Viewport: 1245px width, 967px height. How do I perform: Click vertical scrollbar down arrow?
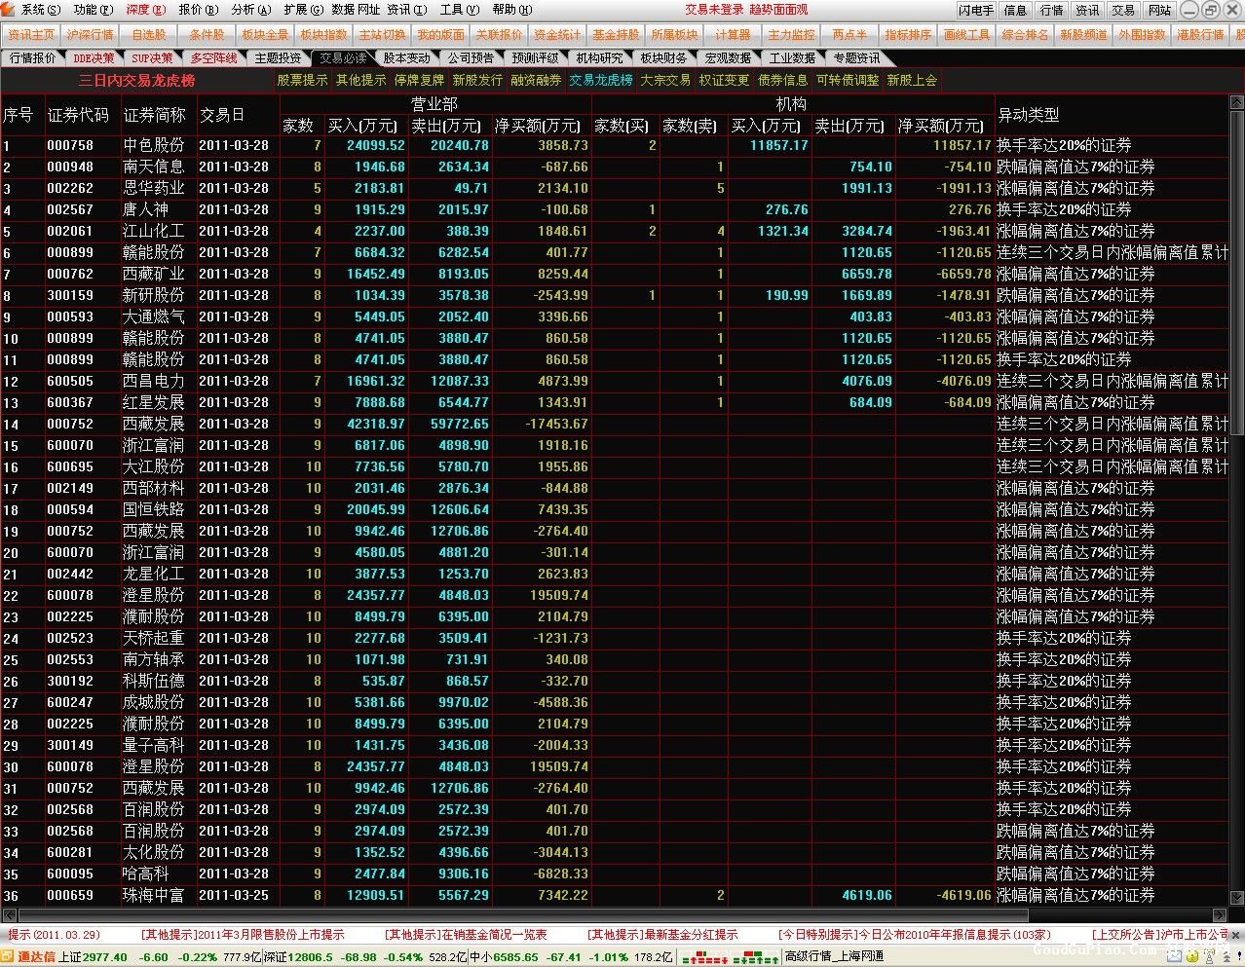(1236, 900)
